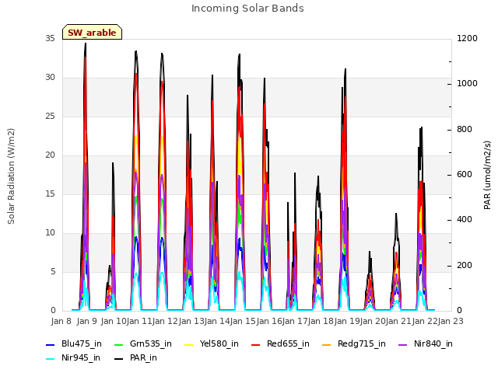Click the PAR (umol/m2/s) axis title
498x373 pixels.
(487, 175)
